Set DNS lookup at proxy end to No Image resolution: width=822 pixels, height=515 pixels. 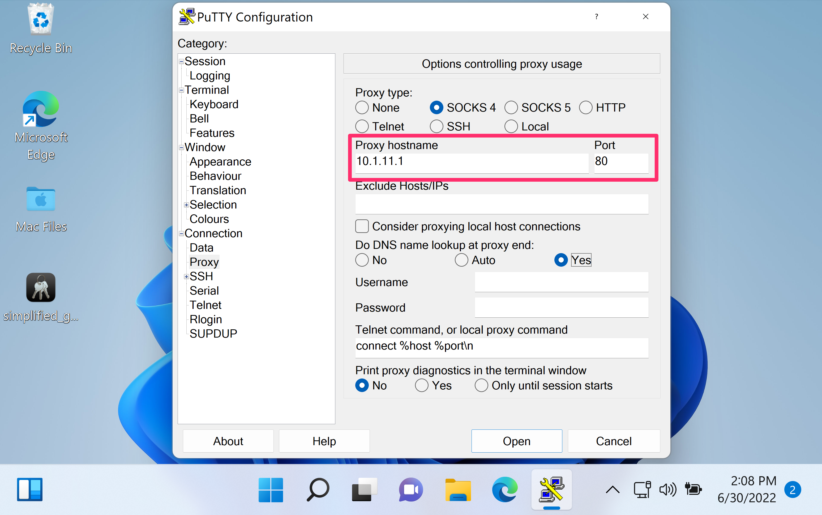coord(362,260)
